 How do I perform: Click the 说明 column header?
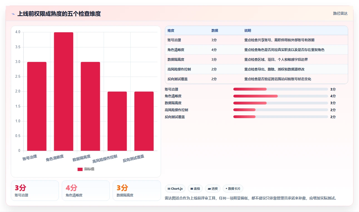click(x=247, y=30)
